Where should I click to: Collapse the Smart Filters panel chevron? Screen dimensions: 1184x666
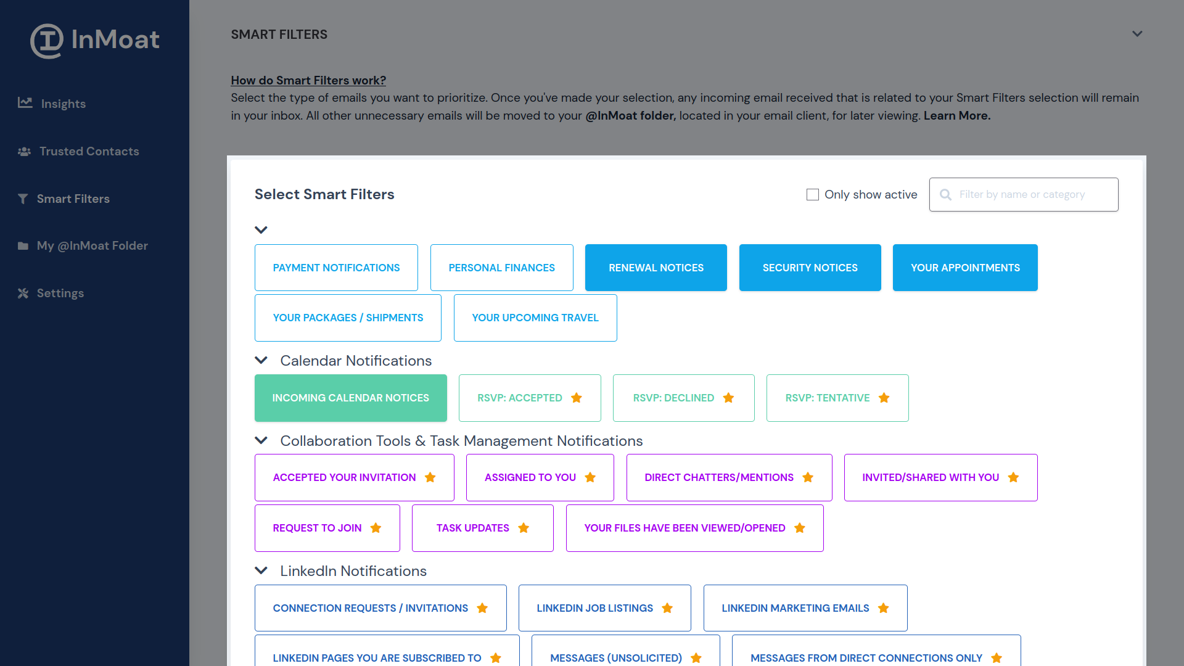pyautogui.click(x=1137, y=34)
